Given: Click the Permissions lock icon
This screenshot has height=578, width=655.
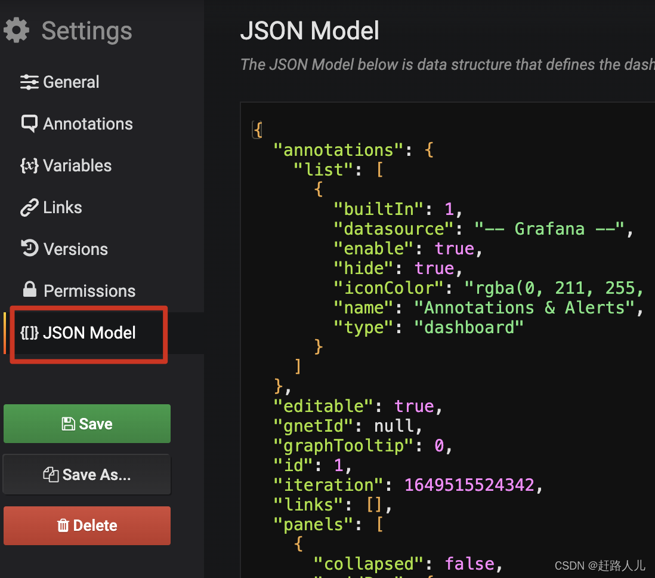Looking at the screenshot, I should tap(29, 290).
